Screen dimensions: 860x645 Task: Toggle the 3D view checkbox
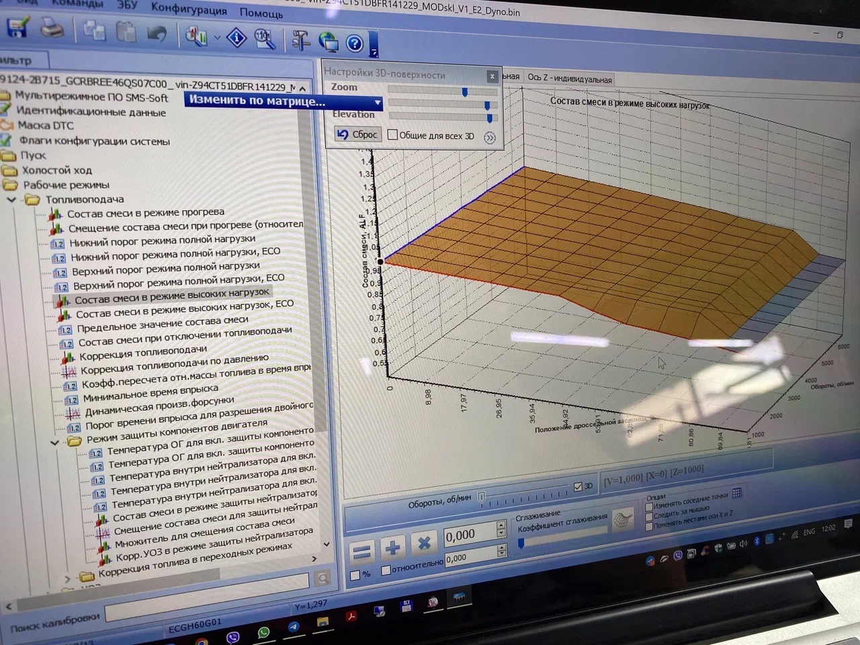click(x=578, y=486)
